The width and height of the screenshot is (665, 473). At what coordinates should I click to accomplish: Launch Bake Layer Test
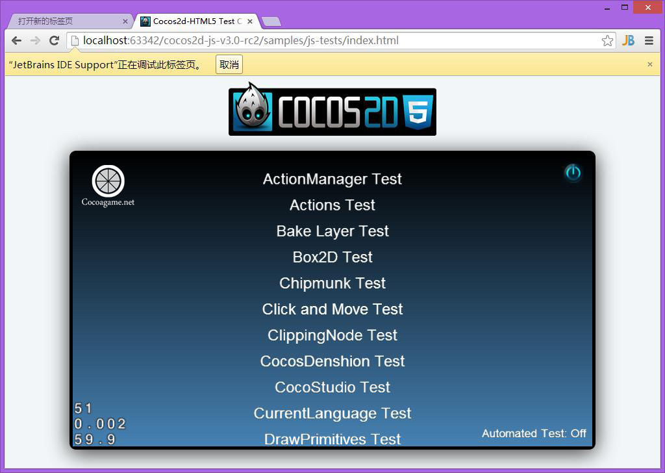(332, 231)
